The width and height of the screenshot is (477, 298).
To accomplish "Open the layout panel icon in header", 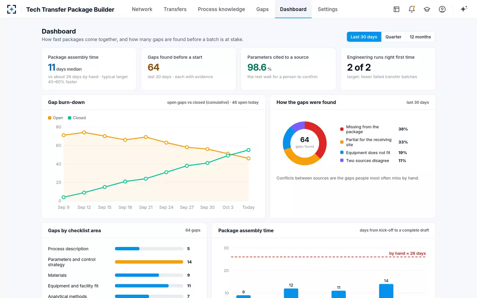I will (397, 9).
